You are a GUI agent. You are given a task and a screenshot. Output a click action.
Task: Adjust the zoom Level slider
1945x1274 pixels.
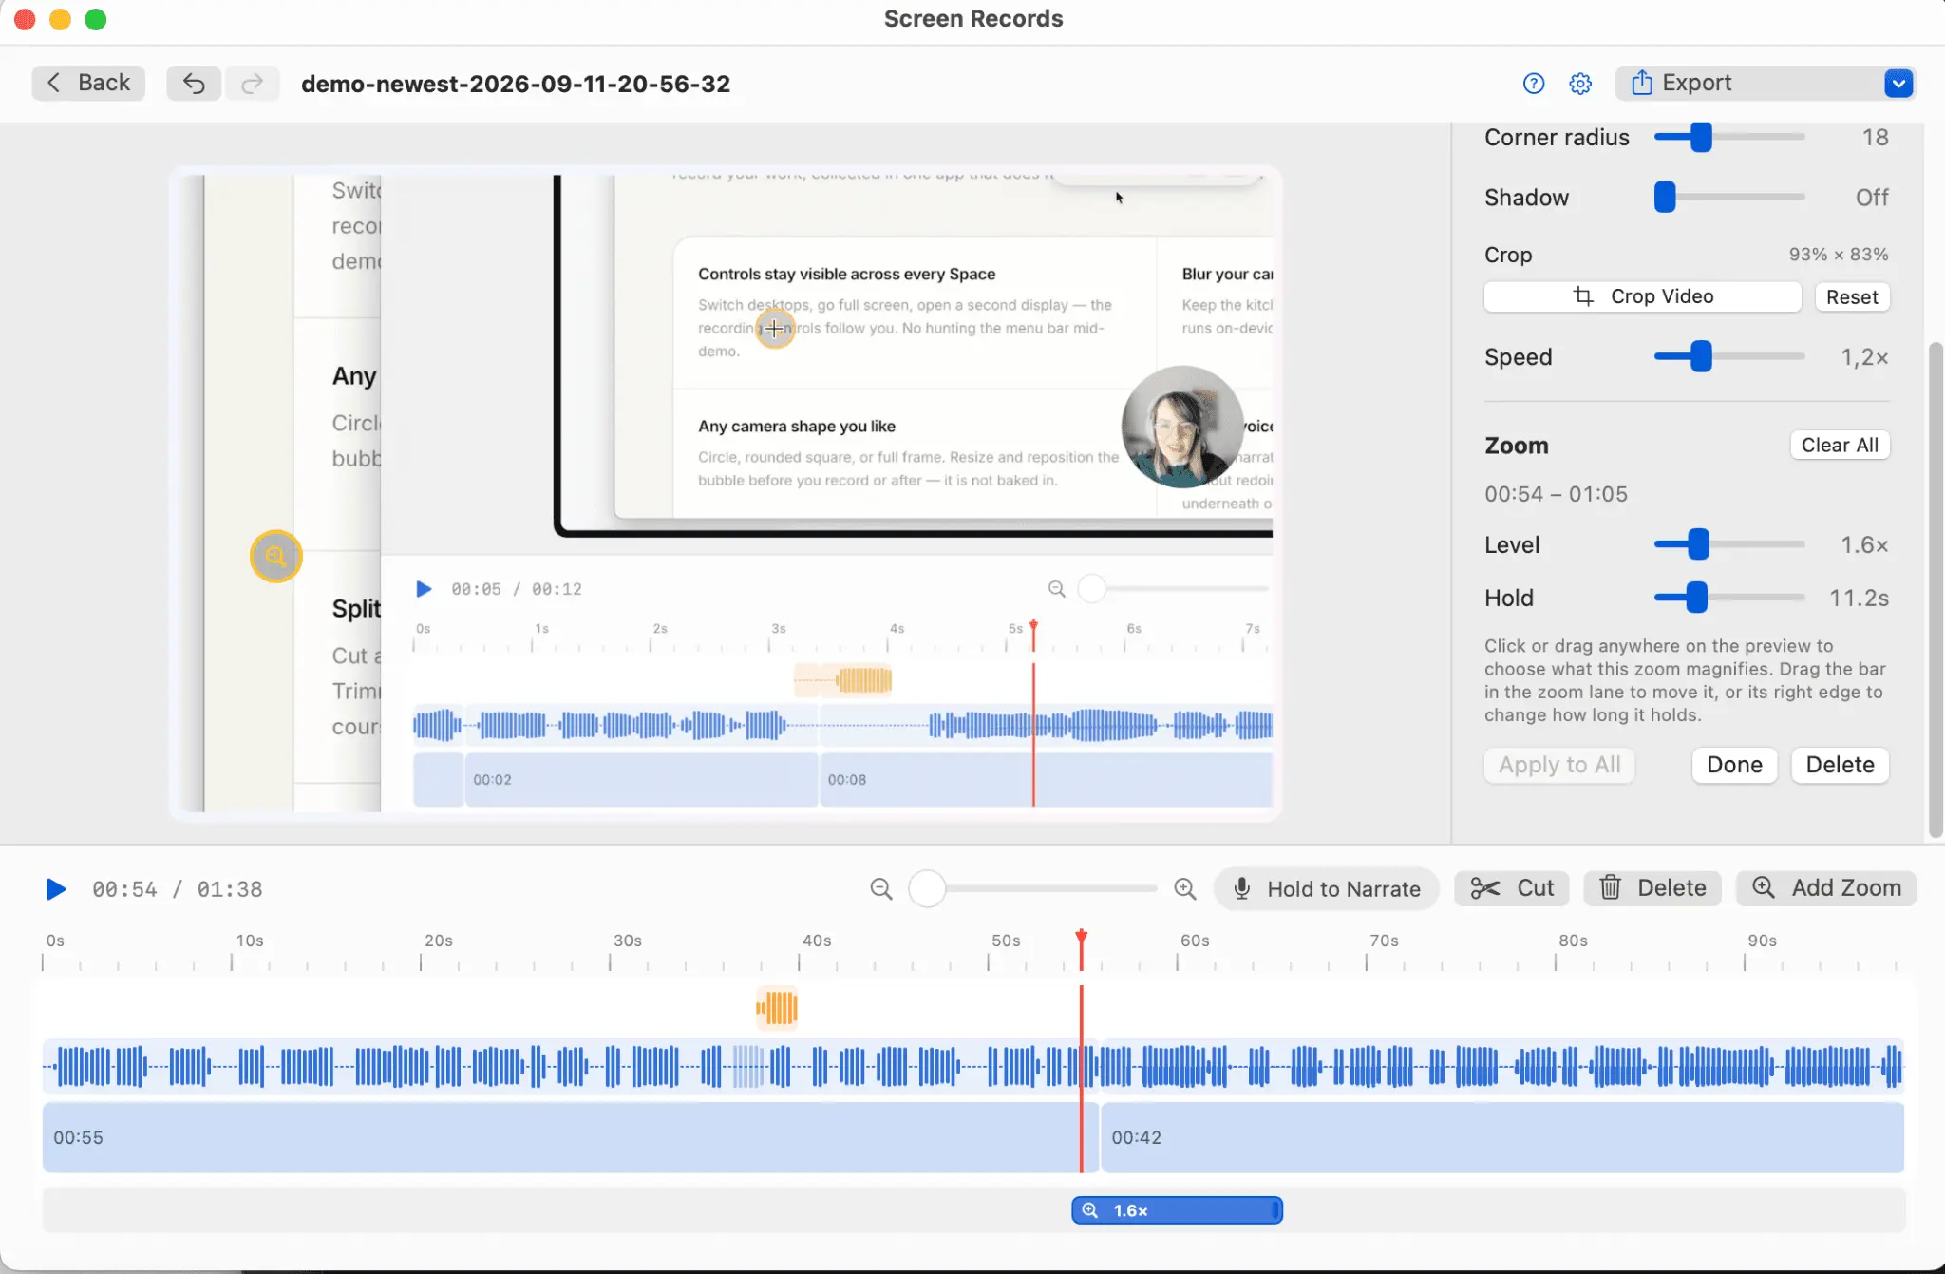(x=1698, y=544)
